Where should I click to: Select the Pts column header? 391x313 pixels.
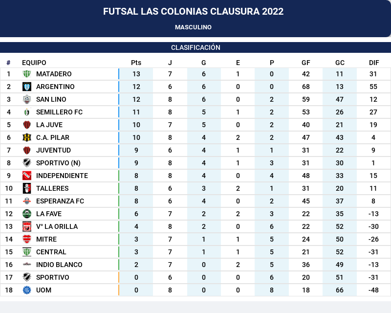pyautogui.click(x=136, y=63)
